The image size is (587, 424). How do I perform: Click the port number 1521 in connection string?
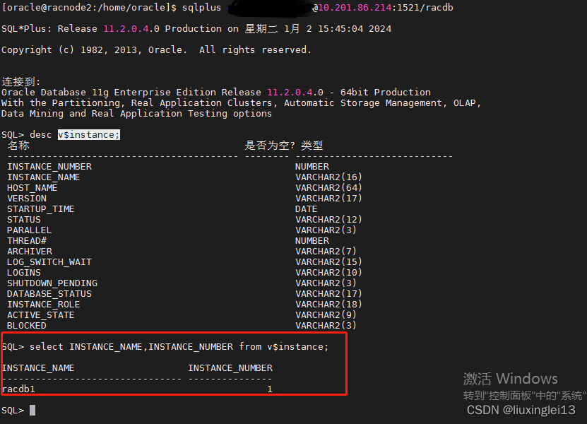381,7
